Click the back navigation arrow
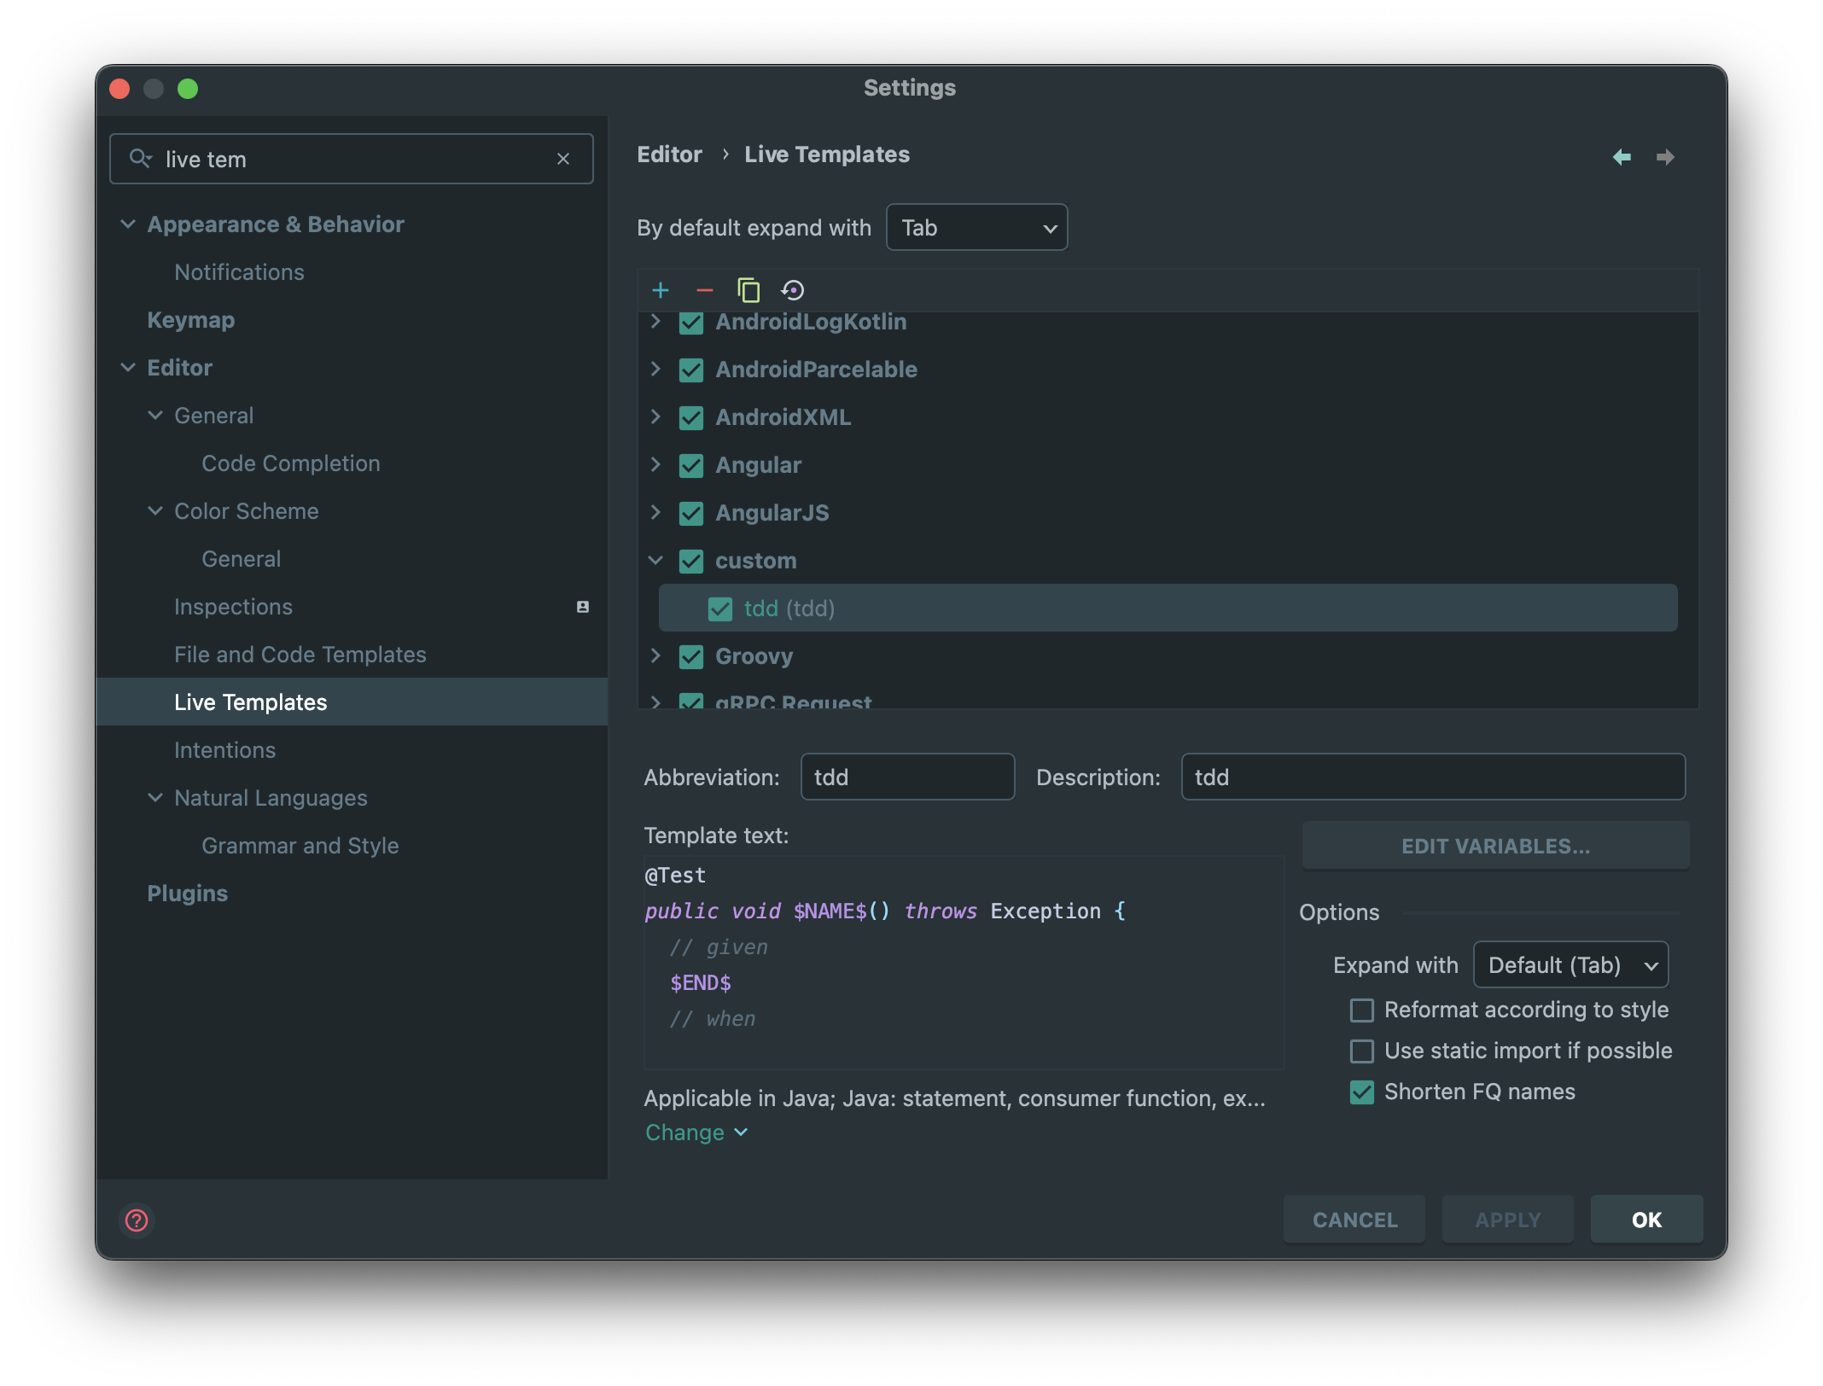The width and height of the screenshot is (1823, 1386). pyautogui.click(x=1622, y=157)
